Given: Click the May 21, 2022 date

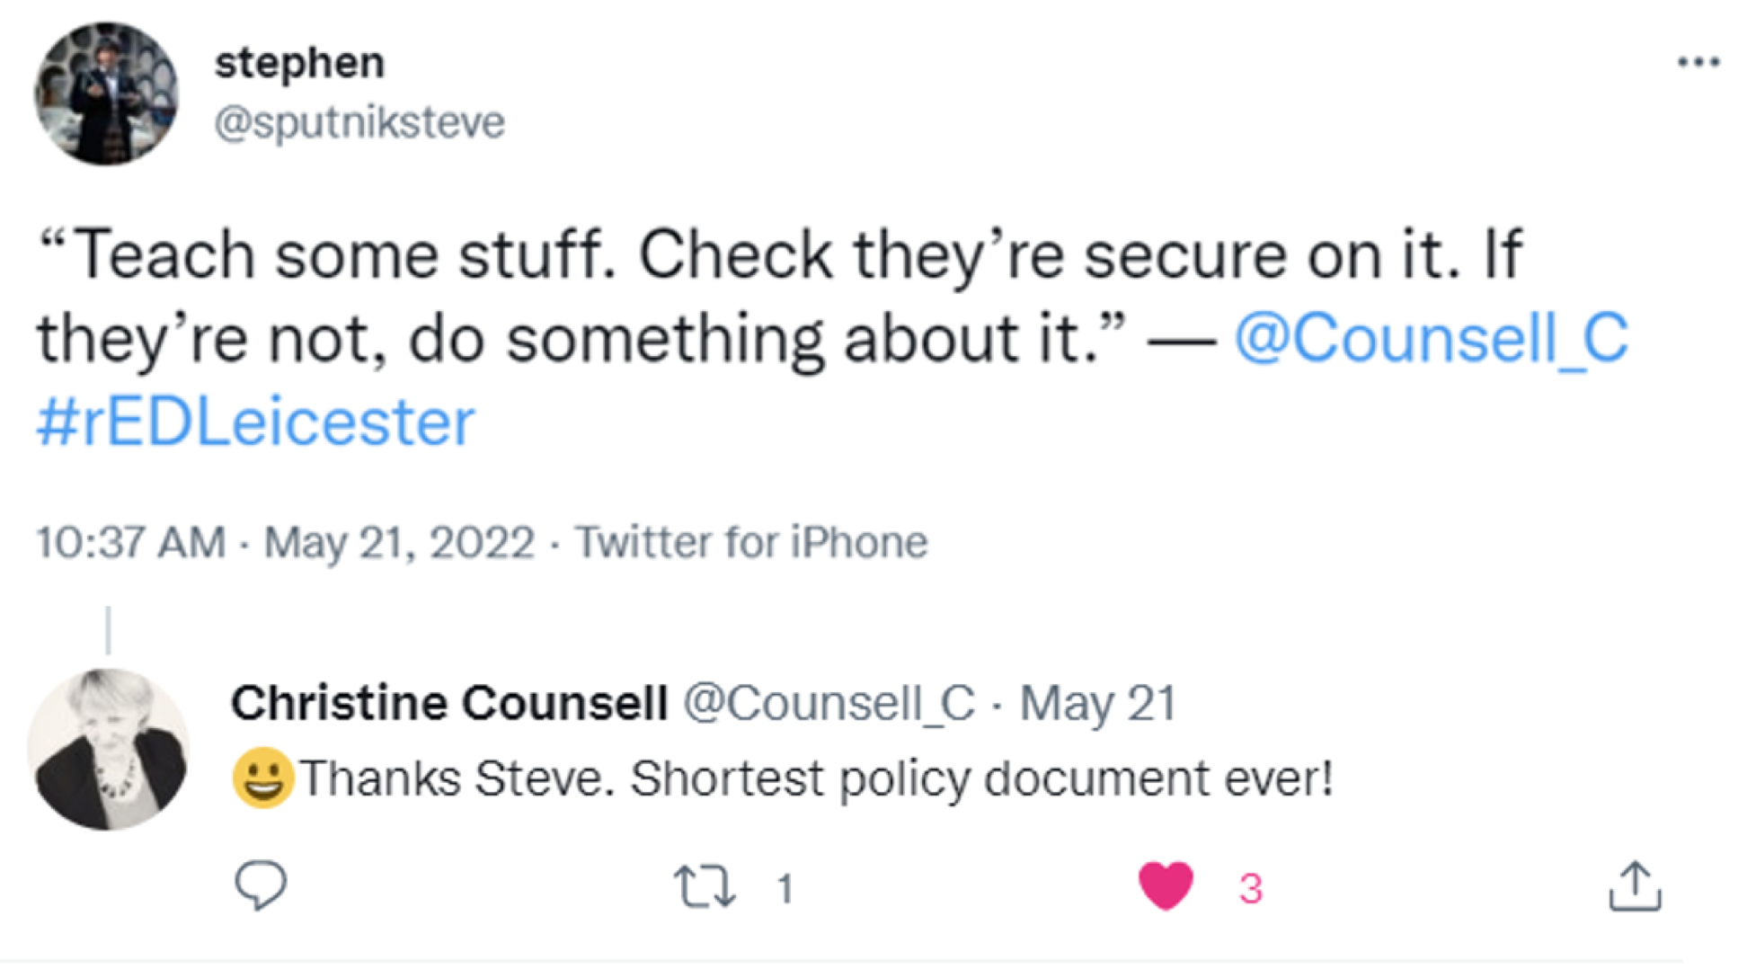Looking at the screenshot, I should (399, 542).
